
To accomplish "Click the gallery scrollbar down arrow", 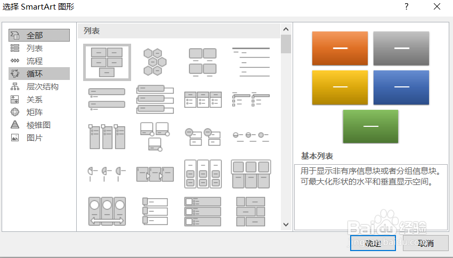I will coord(286,224).
